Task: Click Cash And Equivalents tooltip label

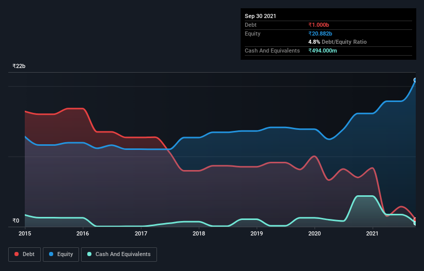Action: click(x=272, y=50)
